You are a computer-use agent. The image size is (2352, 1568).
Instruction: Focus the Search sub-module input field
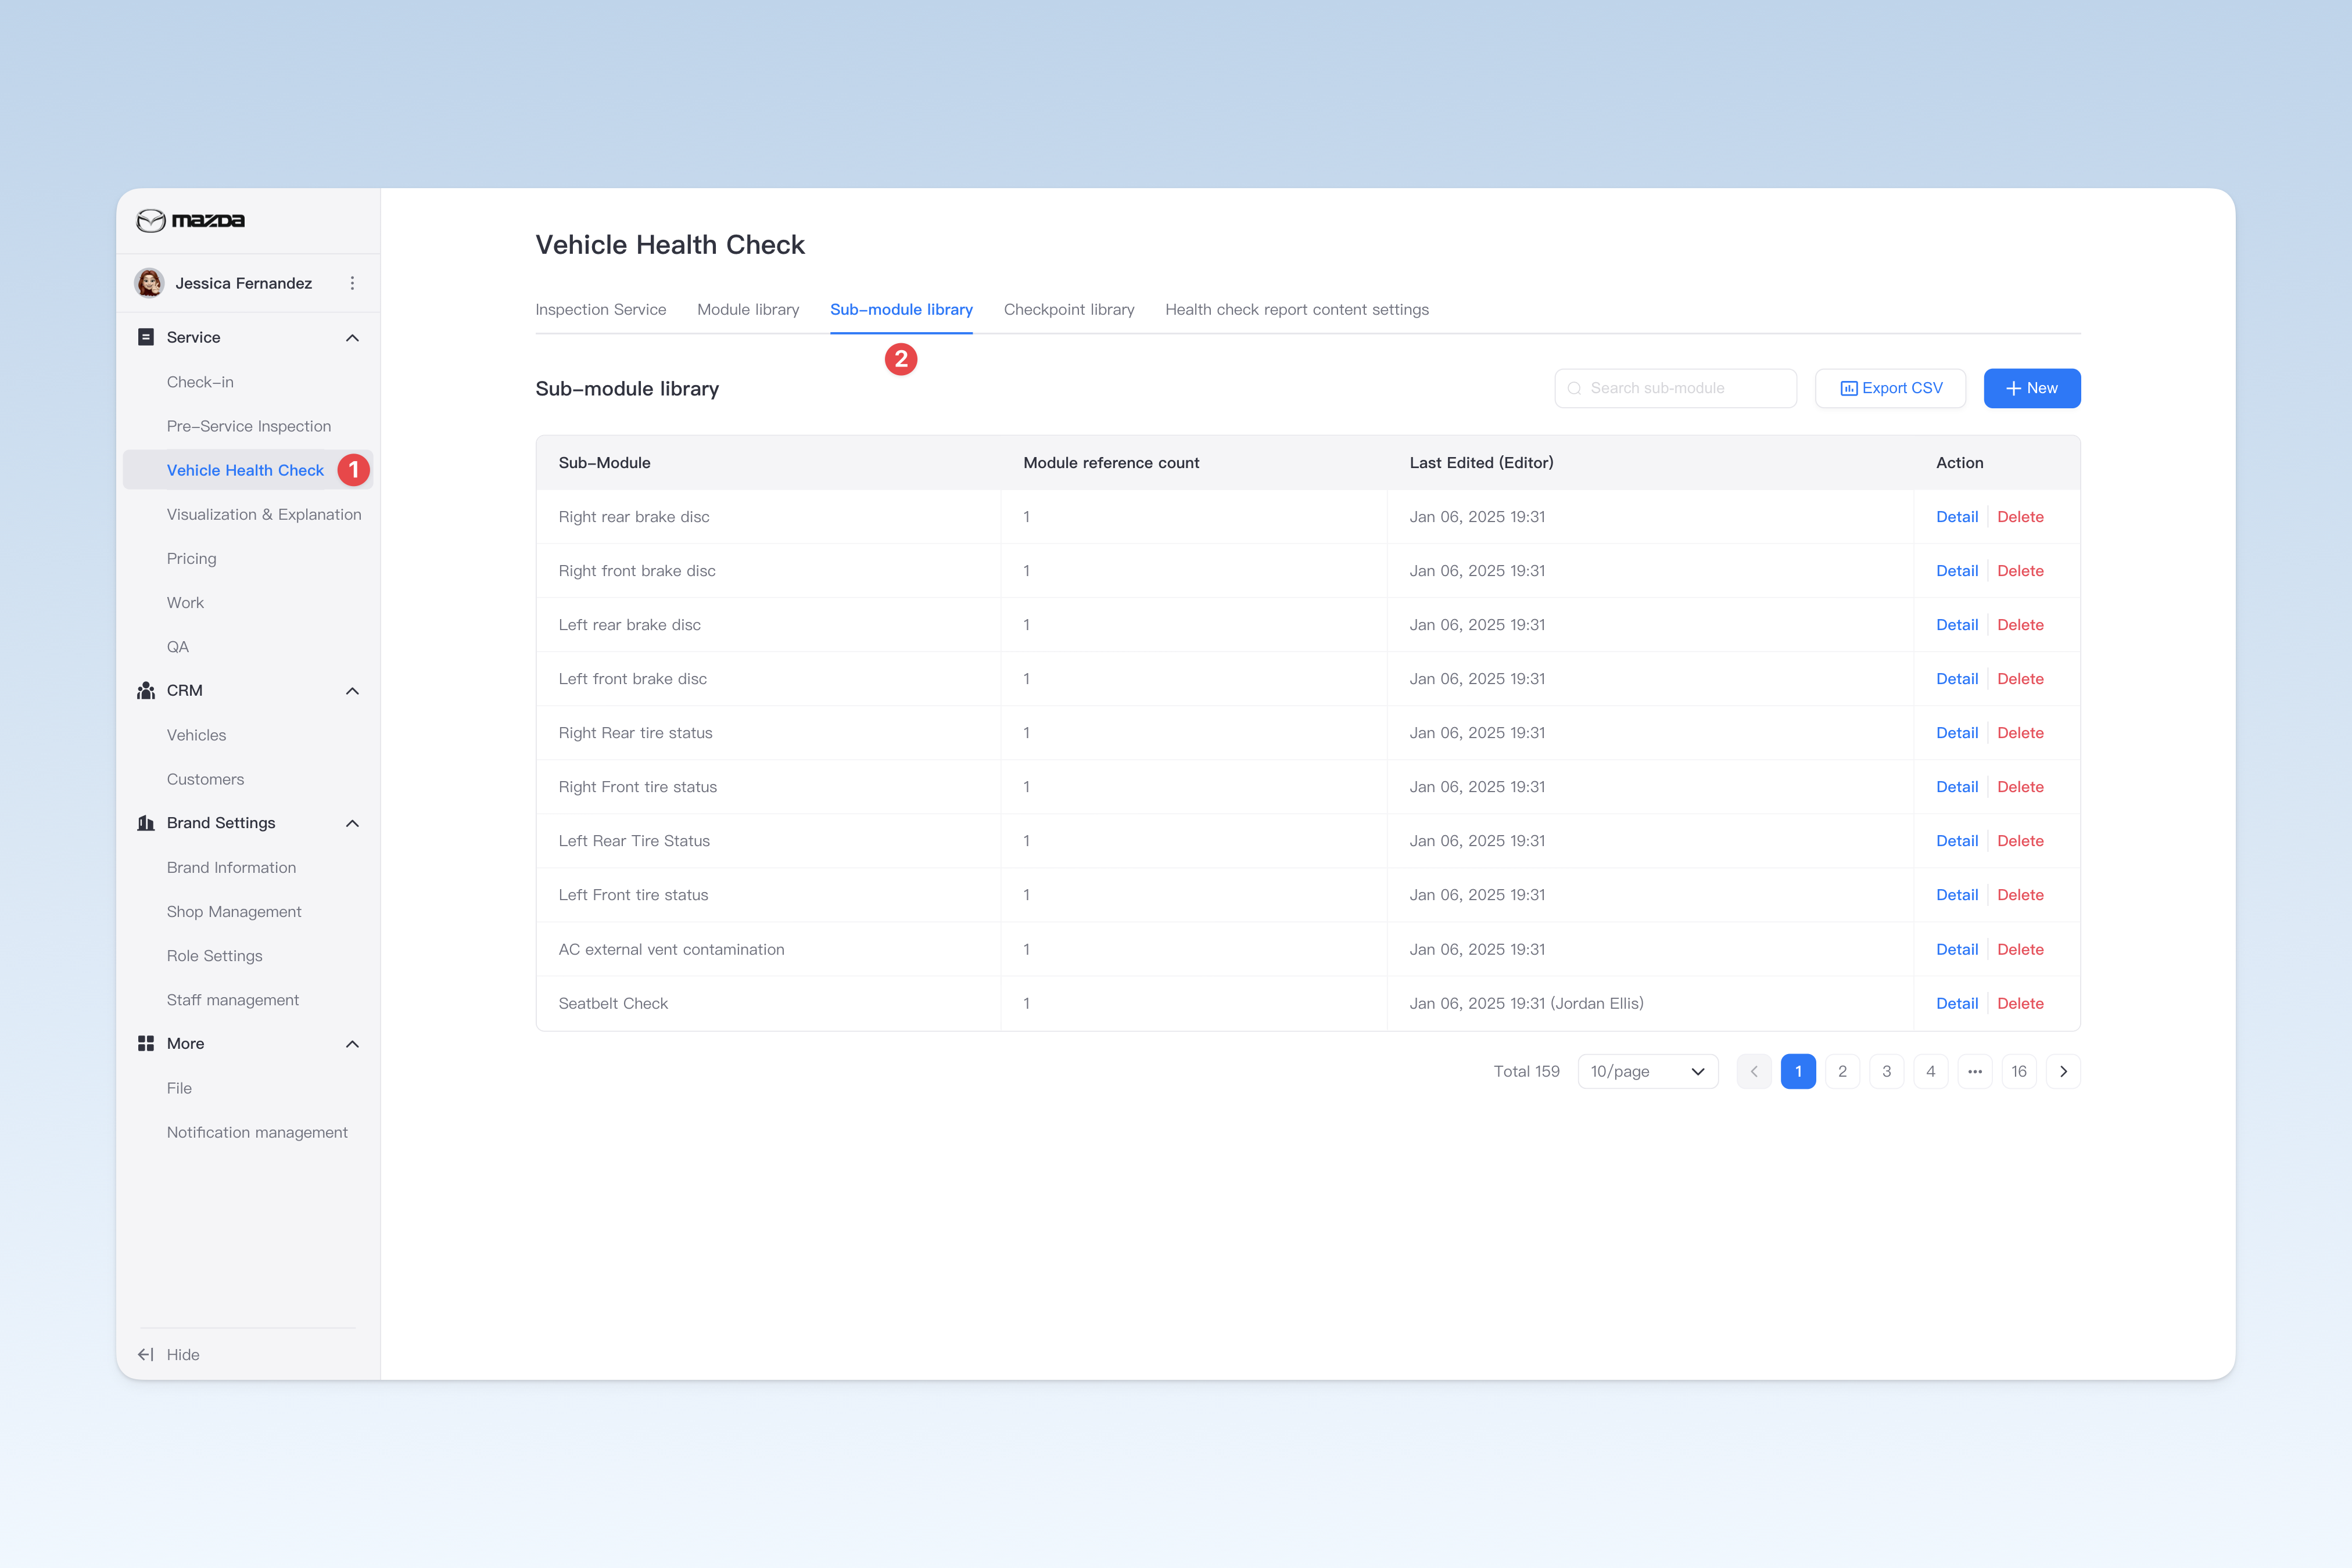click(x=1676, y=388)
